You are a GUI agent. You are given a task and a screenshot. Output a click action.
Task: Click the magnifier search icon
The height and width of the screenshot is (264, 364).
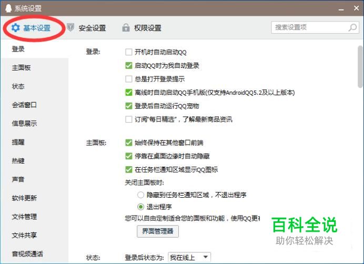(352, 27)
